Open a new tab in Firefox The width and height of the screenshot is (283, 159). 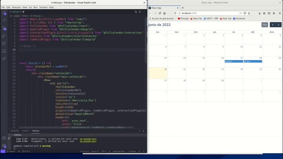[x=183, y=8]
